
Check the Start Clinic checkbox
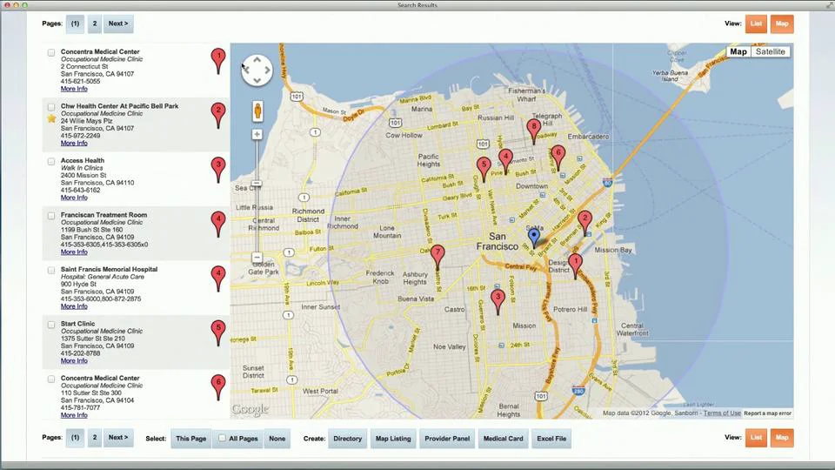point(51,325)
